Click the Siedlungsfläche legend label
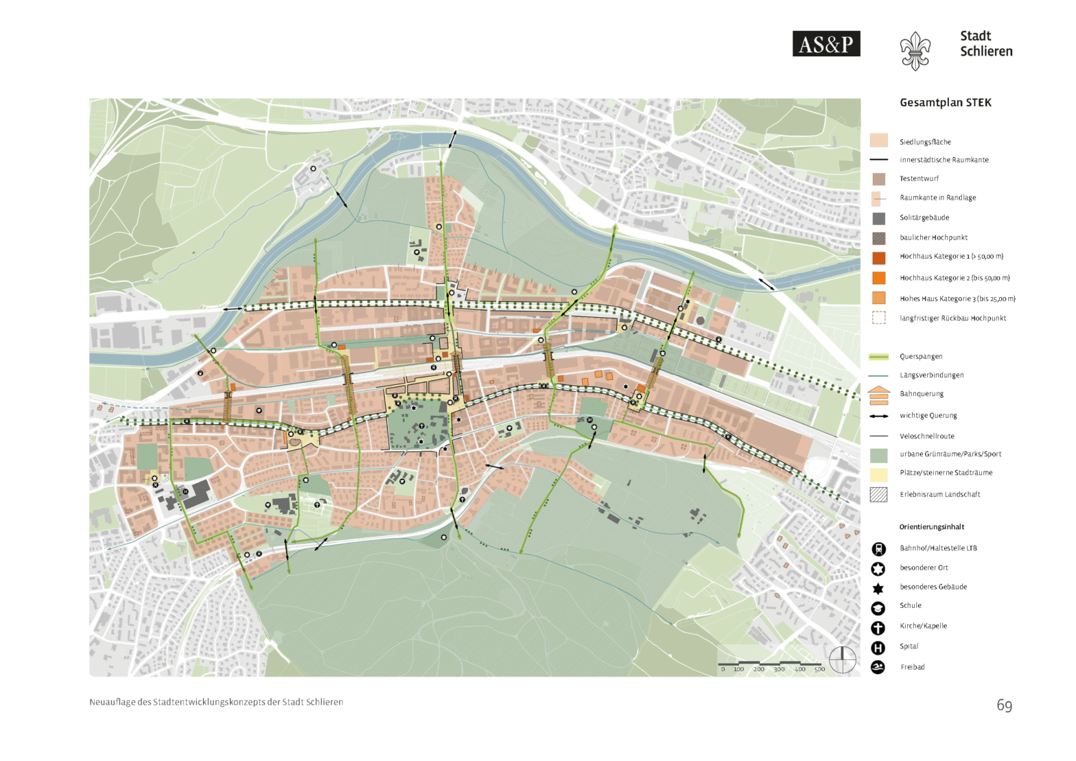This screenshot has width=1076, height=761. click(926, 142)
